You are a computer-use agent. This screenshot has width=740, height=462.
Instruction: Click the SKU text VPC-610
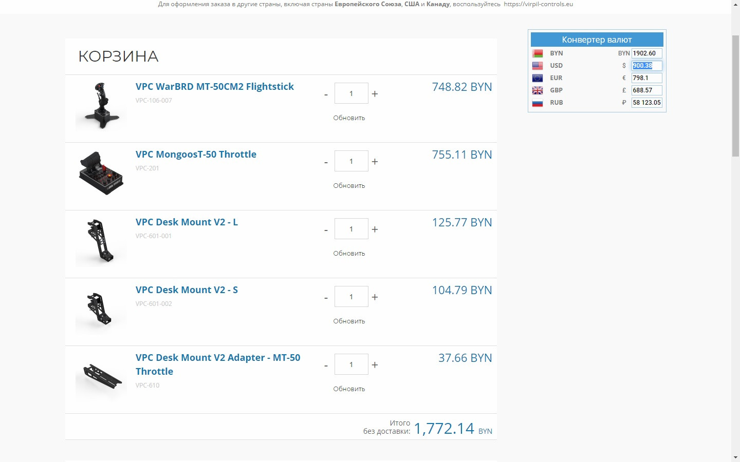click(147, 386)
